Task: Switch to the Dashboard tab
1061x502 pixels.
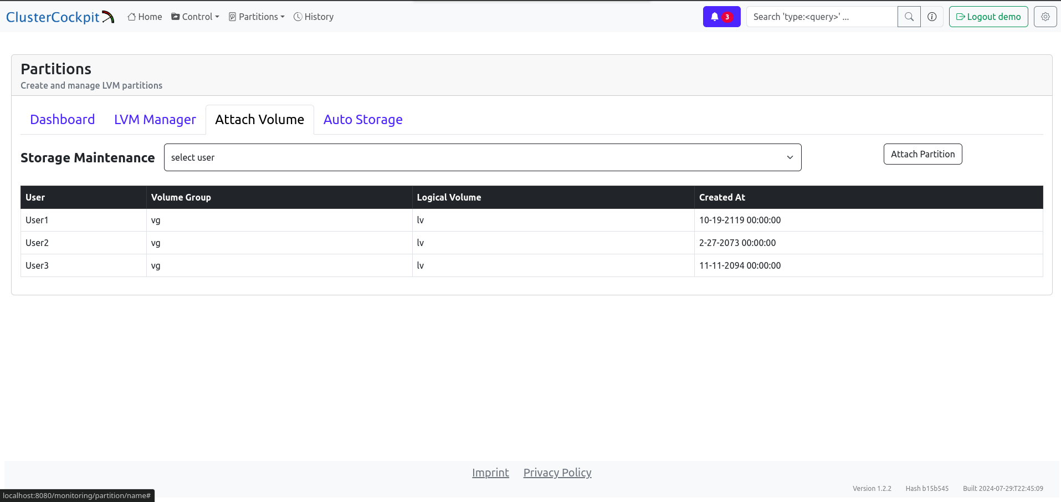Action: click(x=62, y=120)
